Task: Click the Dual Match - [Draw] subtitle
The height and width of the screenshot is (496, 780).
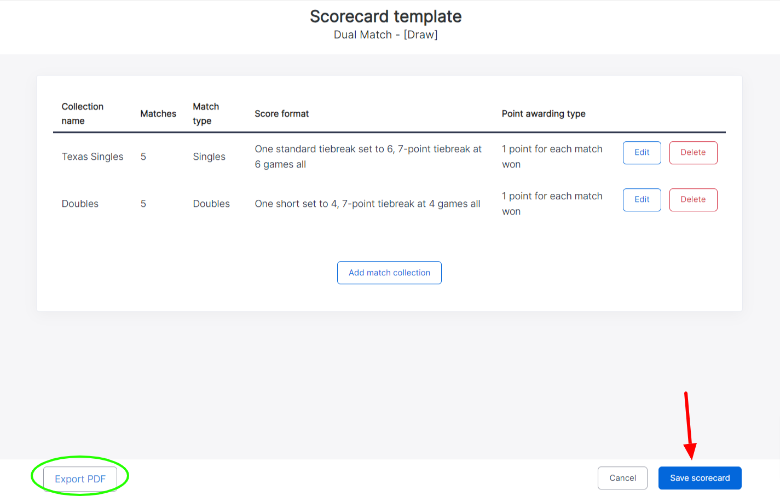Action: coord(385,35)
